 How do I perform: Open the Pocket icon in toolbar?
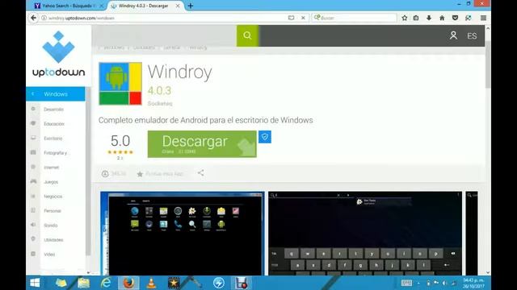(x=455, y=18)
